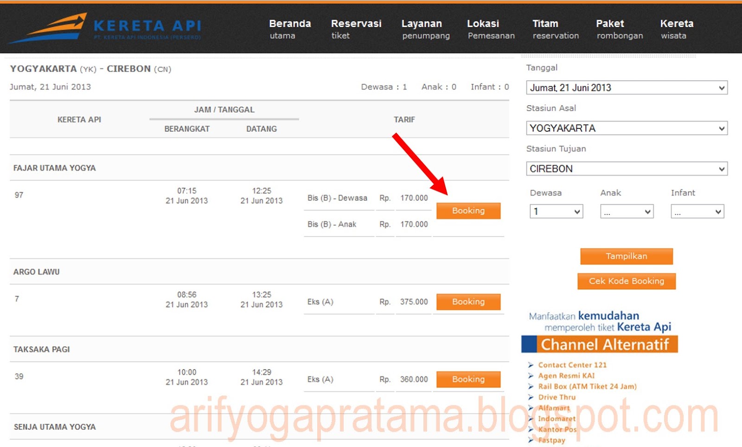Go to Layanan penumpang menu
The height and width of the screenshot is (447, 742).
tap(426, 29)
